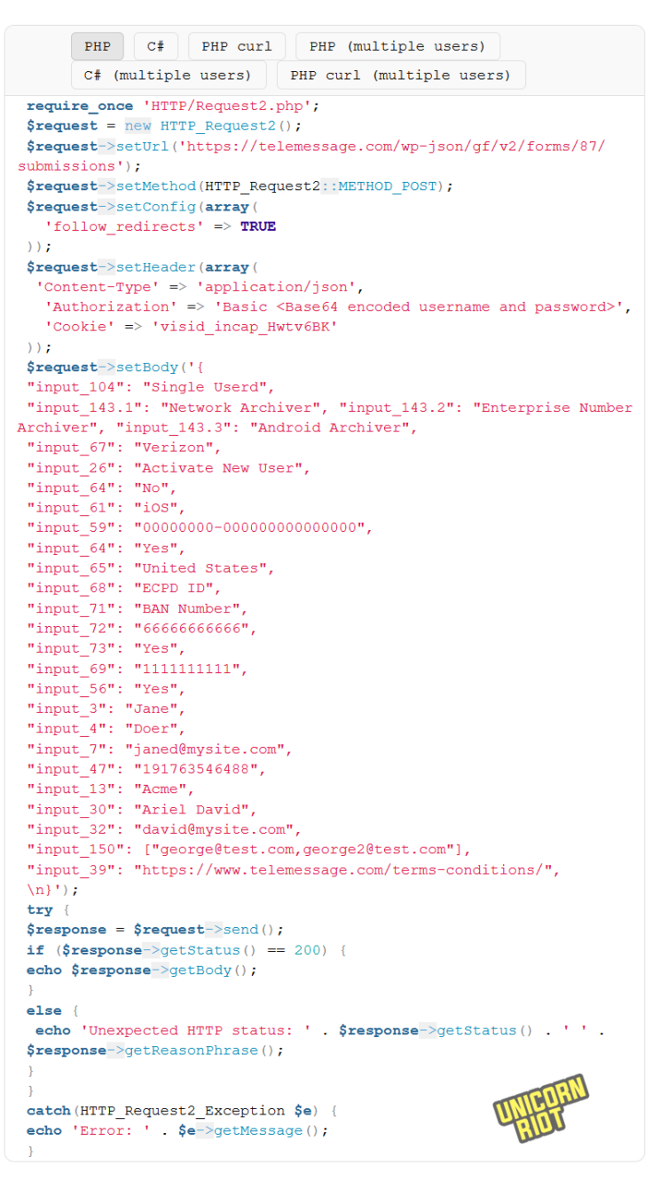Switch to the PHP tab

pyautogui.click(x=98, y=46)
